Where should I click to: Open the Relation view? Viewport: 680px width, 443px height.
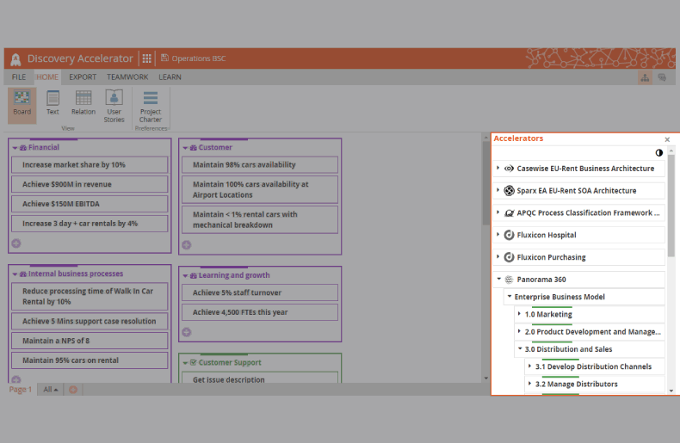pyautogui.click(x=83, y=102)
